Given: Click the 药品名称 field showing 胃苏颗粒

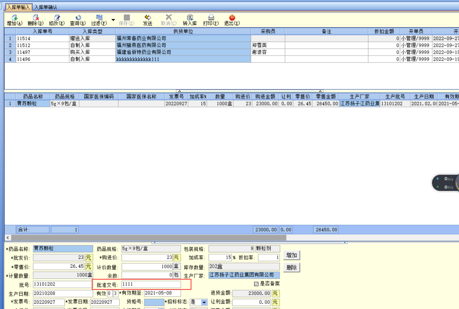Looking at the screenshot, I should click(x=63, y=248).
